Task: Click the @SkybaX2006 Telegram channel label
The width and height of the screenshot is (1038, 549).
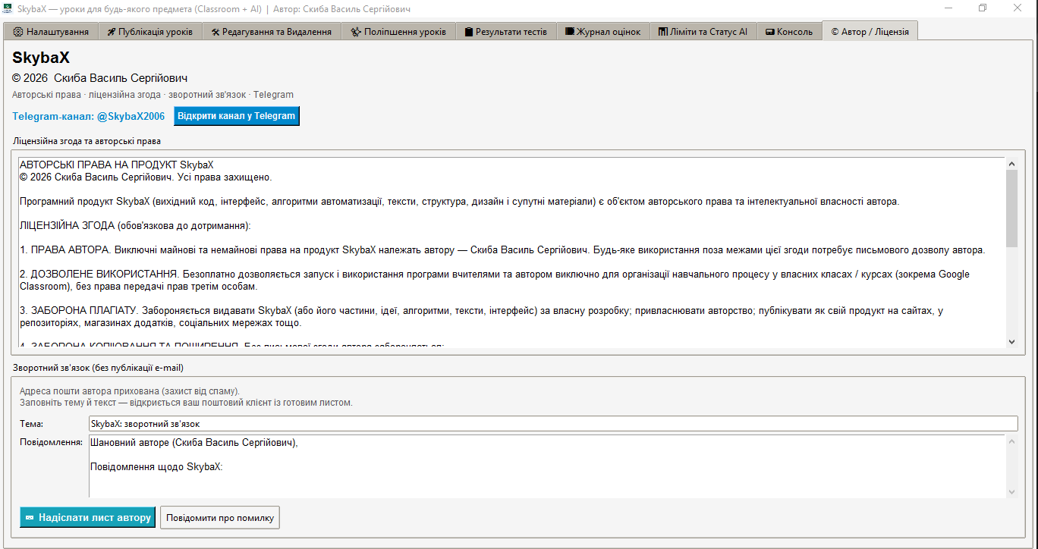Action: point(89,116)
